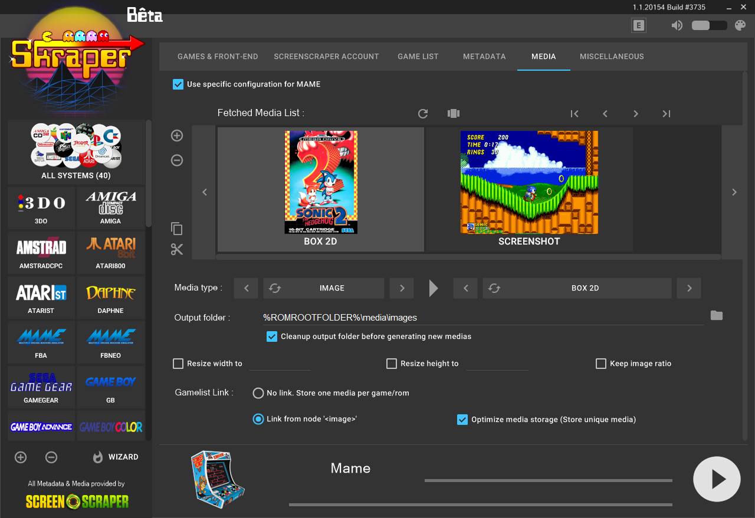Toggle Use specific configuration for MAME
Image resolution: width=755 pixels, height=518 pixels.
coord(178,84)
